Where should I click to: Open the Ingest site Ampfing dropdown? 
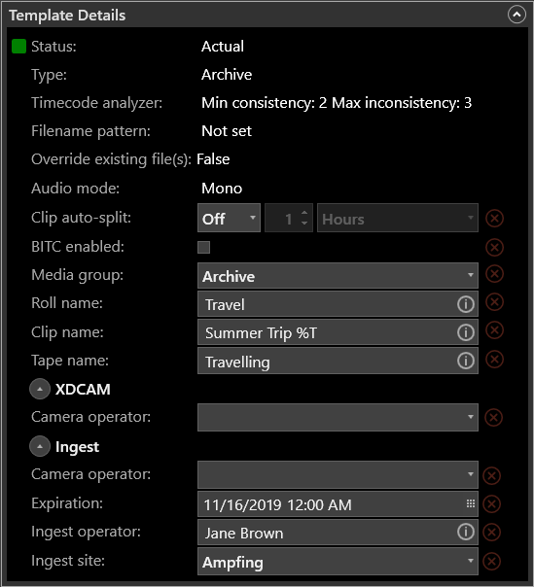coord(338,562)
